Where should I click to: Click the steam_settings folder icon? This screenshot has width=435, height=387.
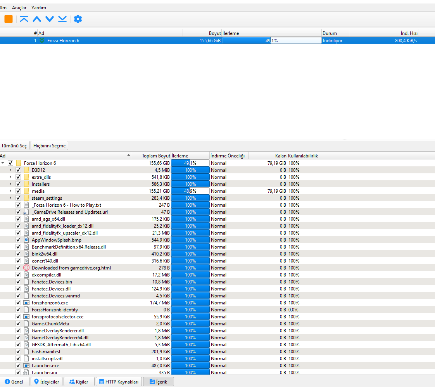pyautogui.click(x=27, y=198)
